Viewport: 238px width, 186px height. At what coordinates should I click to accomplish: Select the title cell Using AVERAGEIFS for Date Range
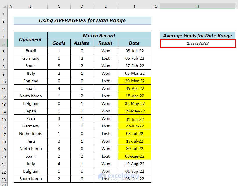click(x=83, y=21)
